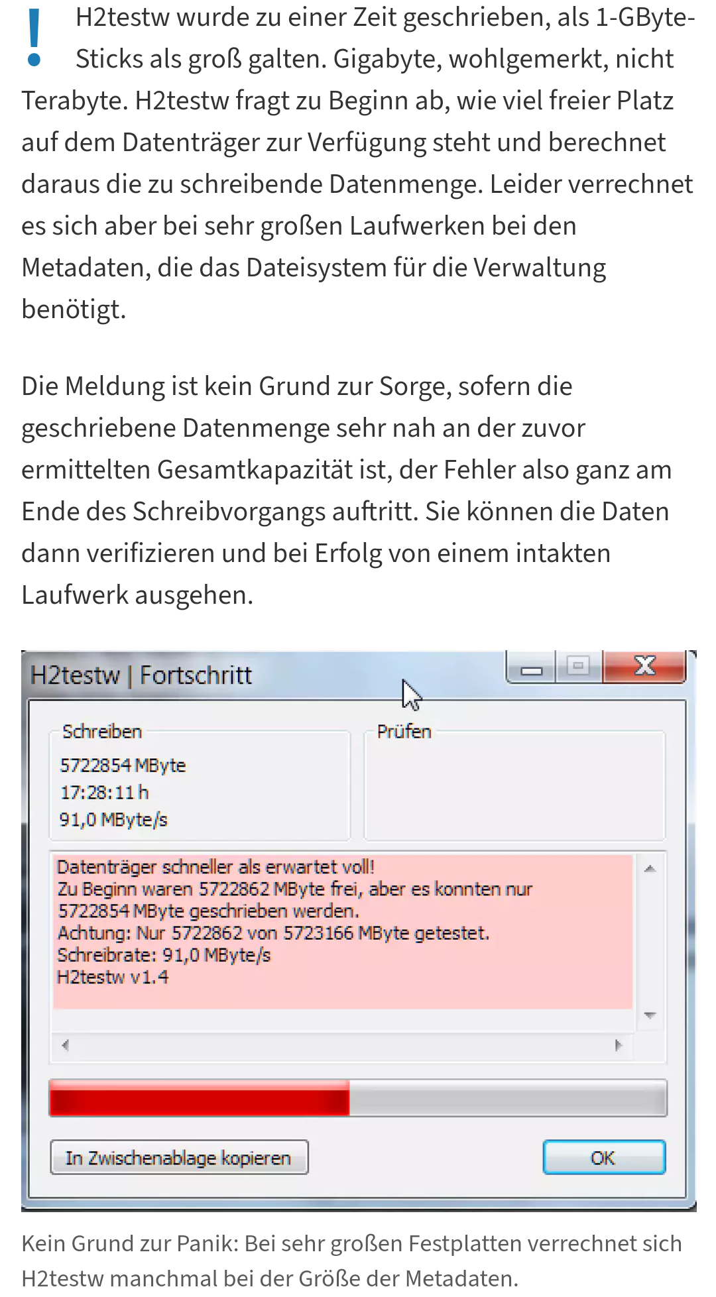This screenshot has height=1297, width=716.
Task: Click the red progress bar
Action: click(358, 1098)
